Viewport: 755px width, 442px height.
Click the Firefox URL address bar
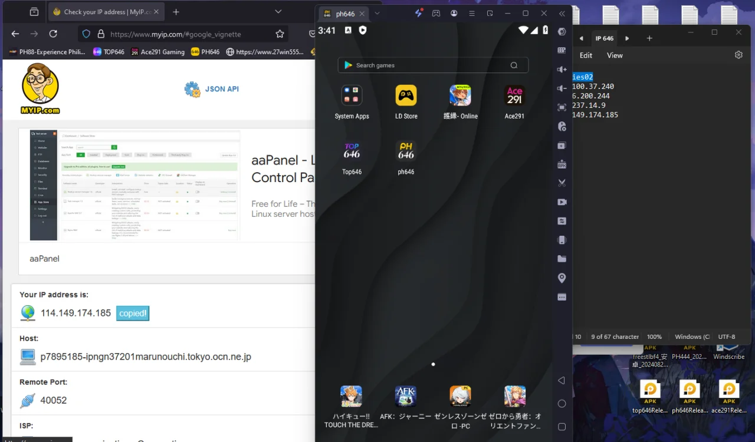tap(183, 34)
